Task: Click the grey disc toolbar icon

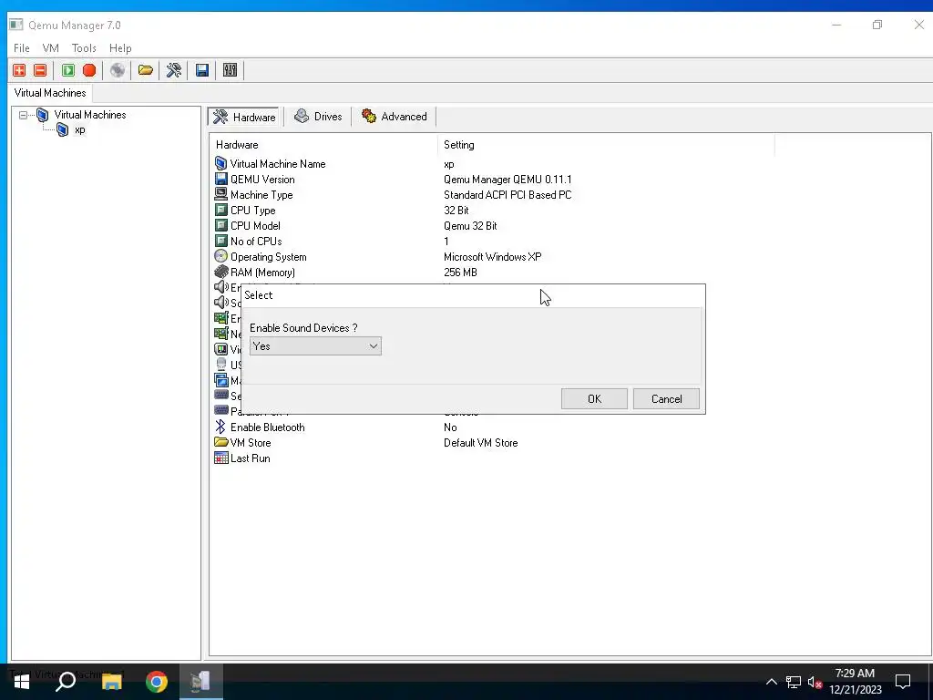Action: (118, 70)
